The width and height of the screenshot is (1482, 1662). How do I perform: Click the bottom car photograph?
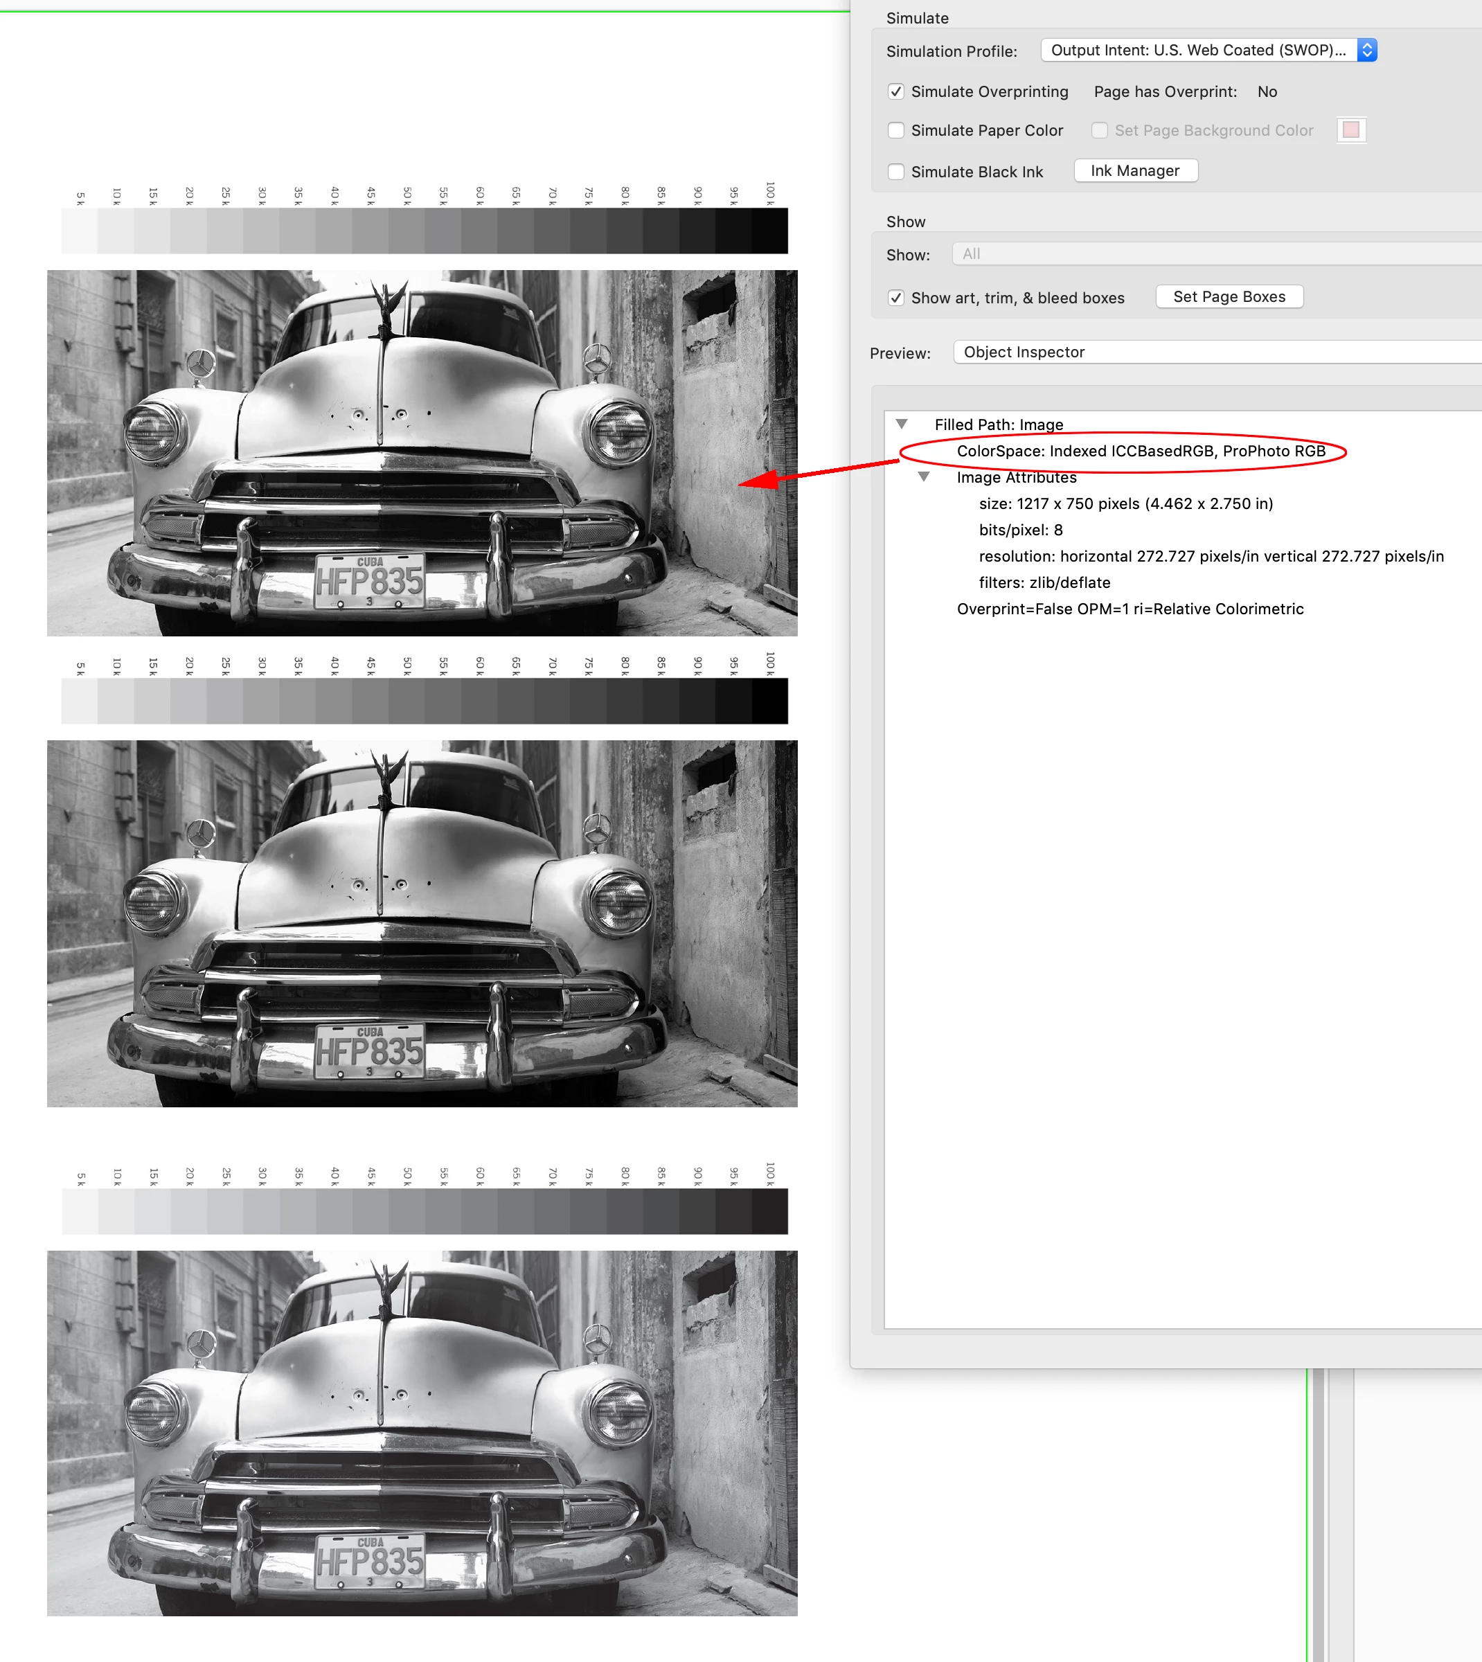(422, 1433)
